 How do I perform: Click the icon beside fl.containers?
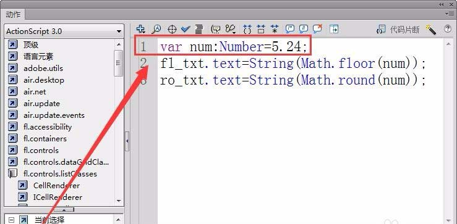tap(12, 139)
